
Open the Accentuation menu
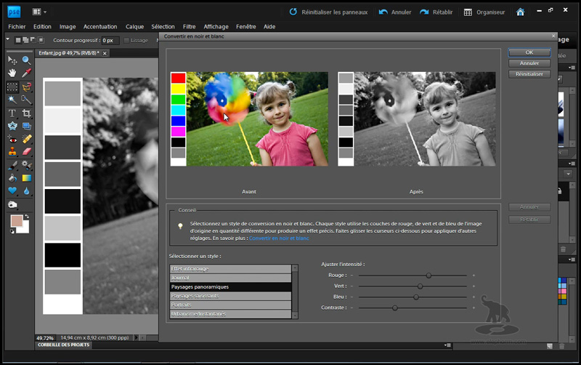click(100, 27)
